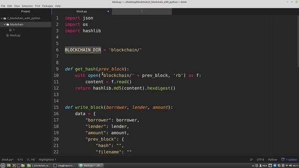The width and height of the screenshot is (299, 168).
Task: Click the editor vertical scrollbar thumb
Action: pyautogui.click(x=298, y=41)
